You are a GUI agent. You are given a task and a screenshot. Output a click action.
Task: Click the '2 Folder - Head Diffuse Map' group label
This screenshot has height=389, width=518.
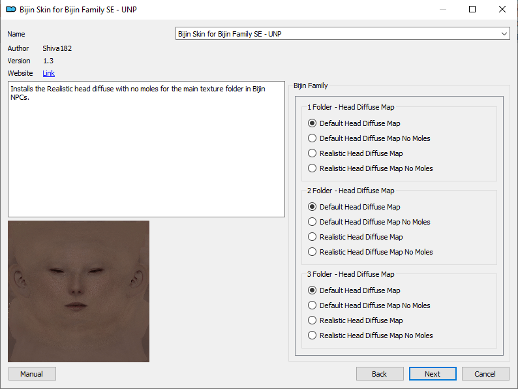[x=351, y=191]
